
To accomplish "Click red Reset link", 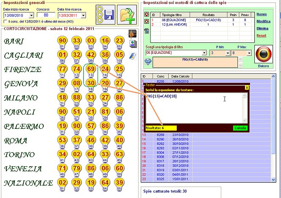I will 261,36.
